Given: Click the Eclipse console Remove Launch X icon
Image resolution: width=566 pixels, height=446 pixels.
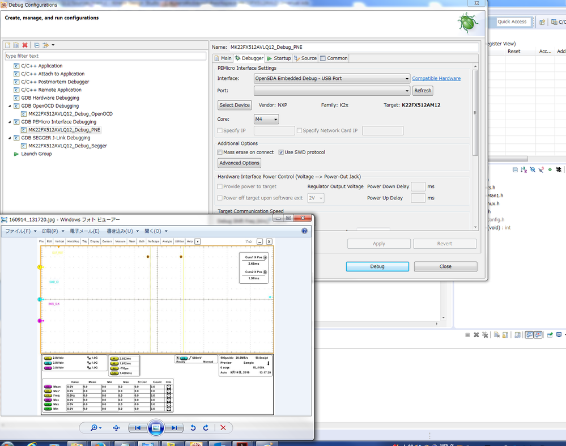Looking at the screenshot, I should point(476,335).
